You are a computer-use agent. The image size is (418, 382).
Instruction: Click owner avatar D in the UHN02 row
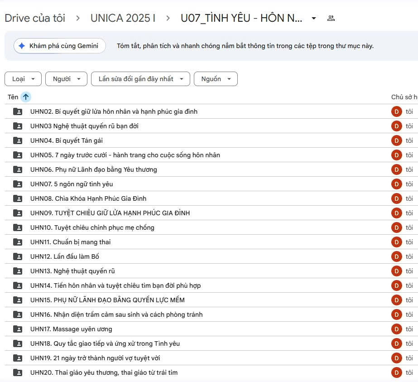tap(396, 111)
